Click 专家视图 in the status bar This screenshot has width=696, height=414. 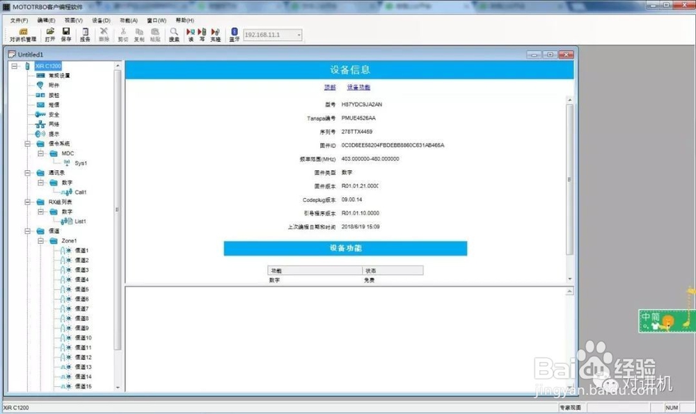point(571,407)
